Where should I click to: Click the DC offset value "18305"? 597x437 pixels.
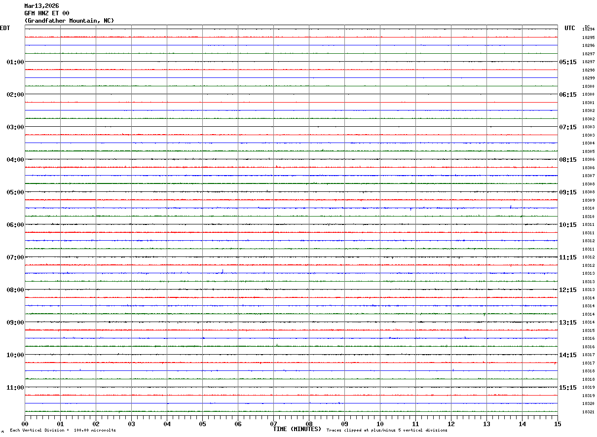588,151
